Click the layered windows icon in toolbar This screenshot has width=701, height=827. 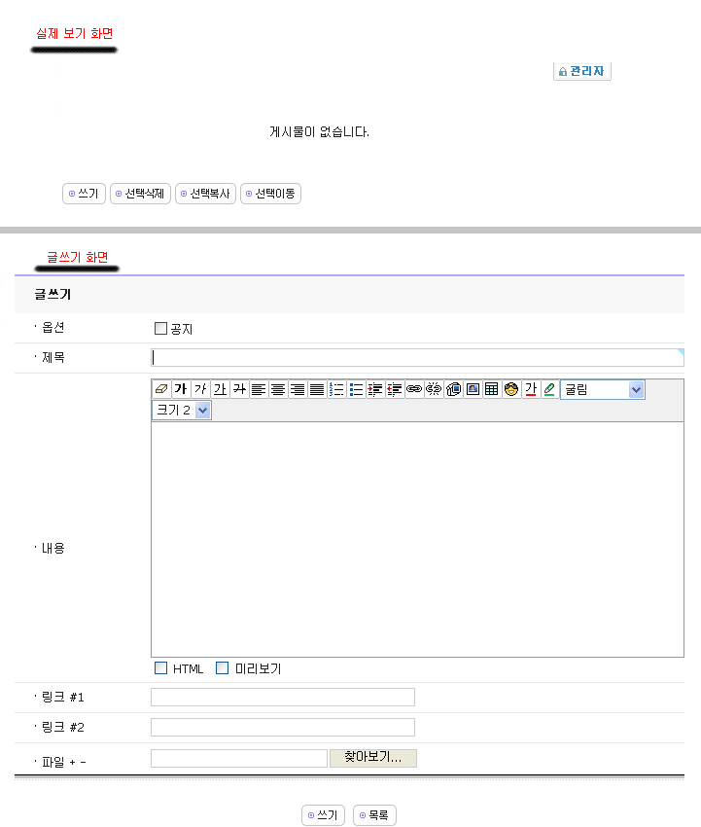point(453,389)
